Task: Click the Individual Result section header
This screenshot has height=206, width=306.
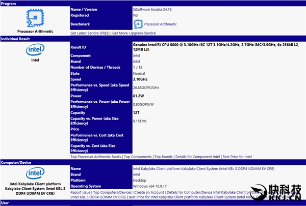Action: [x=153, y=39]
